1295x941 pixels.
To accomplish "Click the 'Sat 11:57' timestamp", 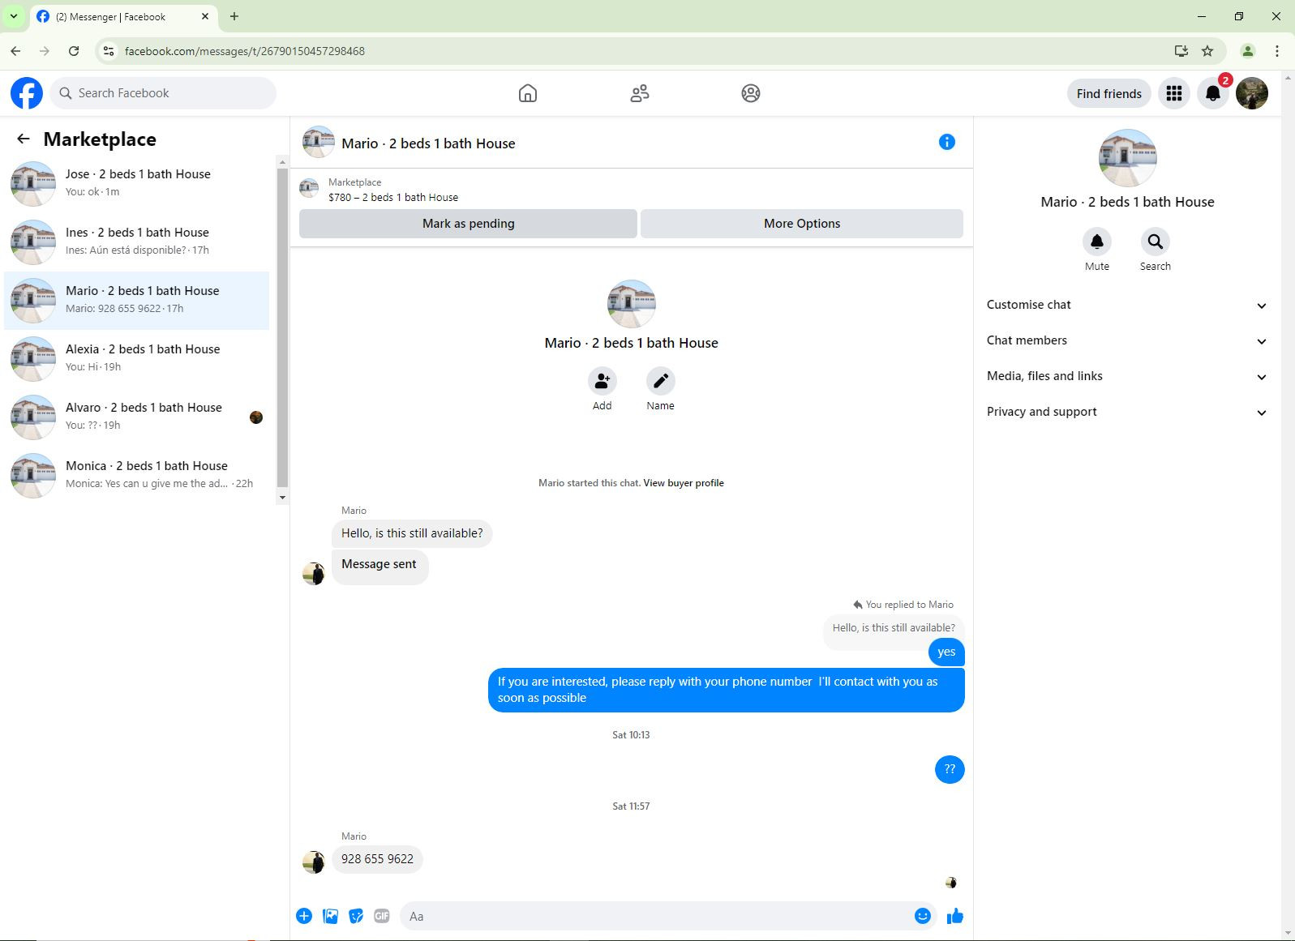I will (x=631, y=806).
